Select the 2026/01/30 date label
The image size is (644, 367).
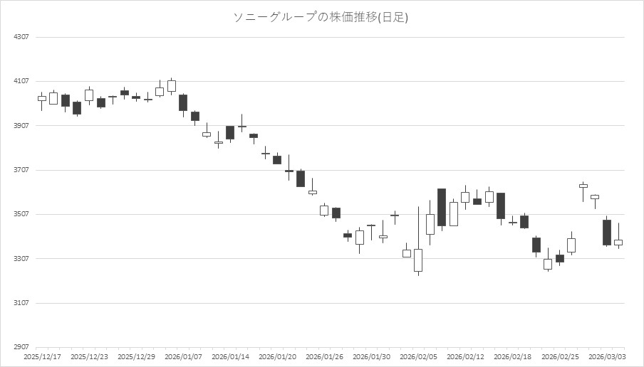(x=371, y=356)
